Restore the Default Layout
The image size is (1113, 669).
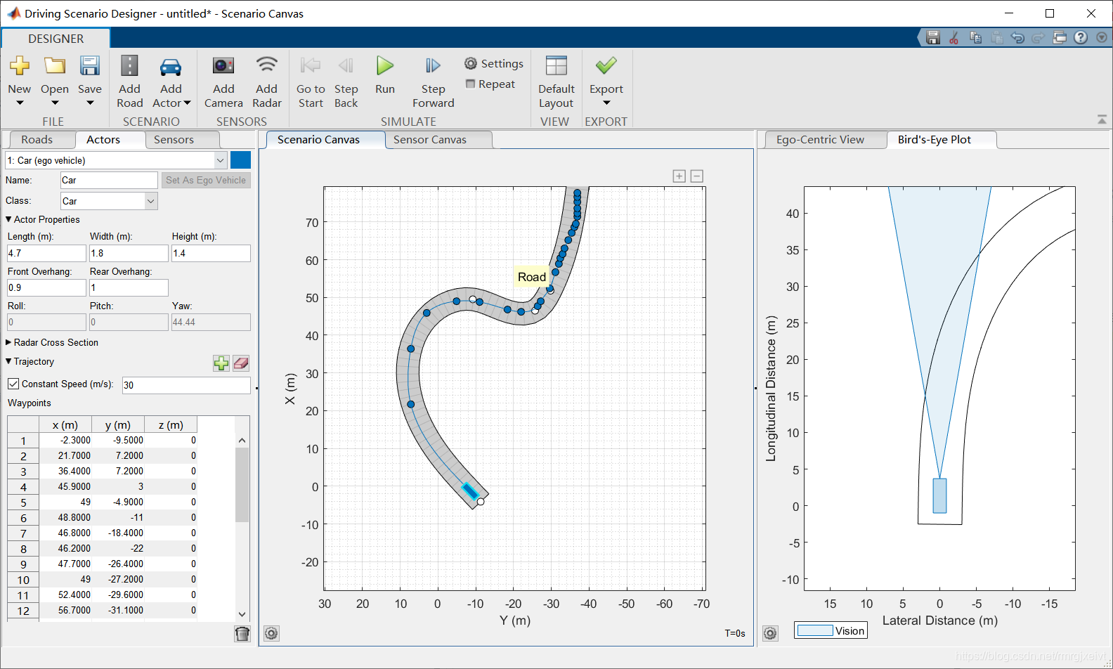pyautogui.click(x=556, y=82)
